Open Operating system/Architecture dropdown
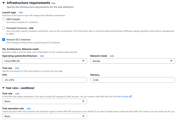 (44, 61)
